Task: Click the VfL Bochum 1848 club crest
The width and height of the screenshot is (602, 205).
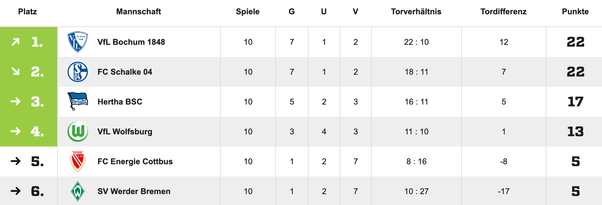Action: pos(78,42)
